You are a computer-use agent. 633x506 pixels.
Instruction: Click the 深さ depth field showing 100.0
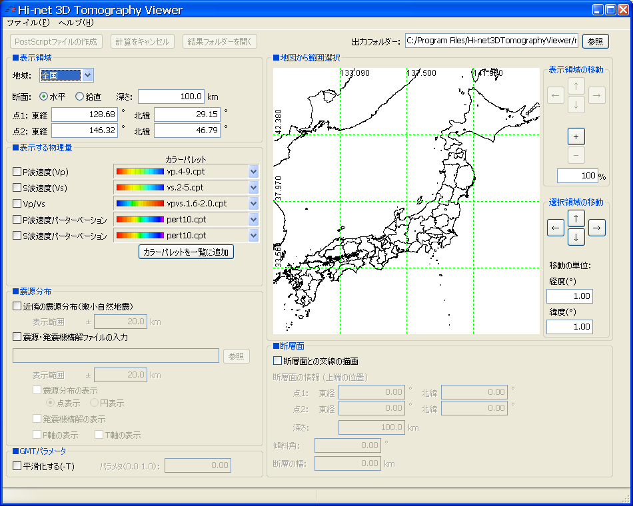pyautogui.click(x=171, y=97)
